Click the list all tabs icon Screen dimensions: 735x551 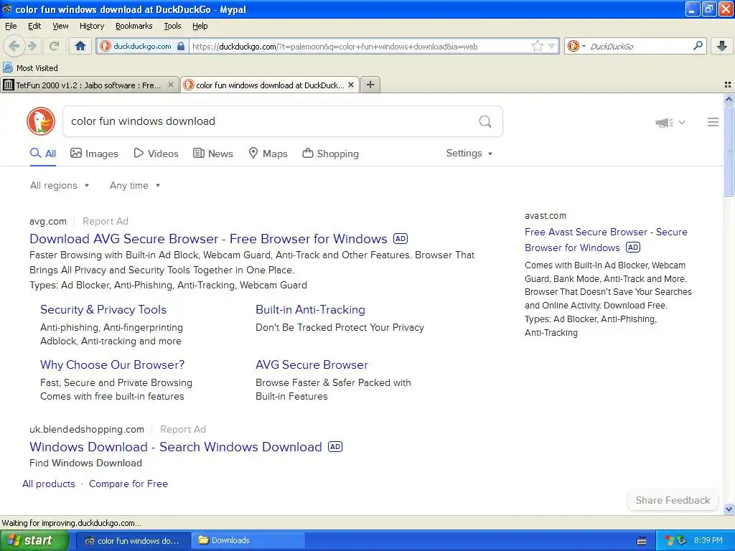pos(728,85)
